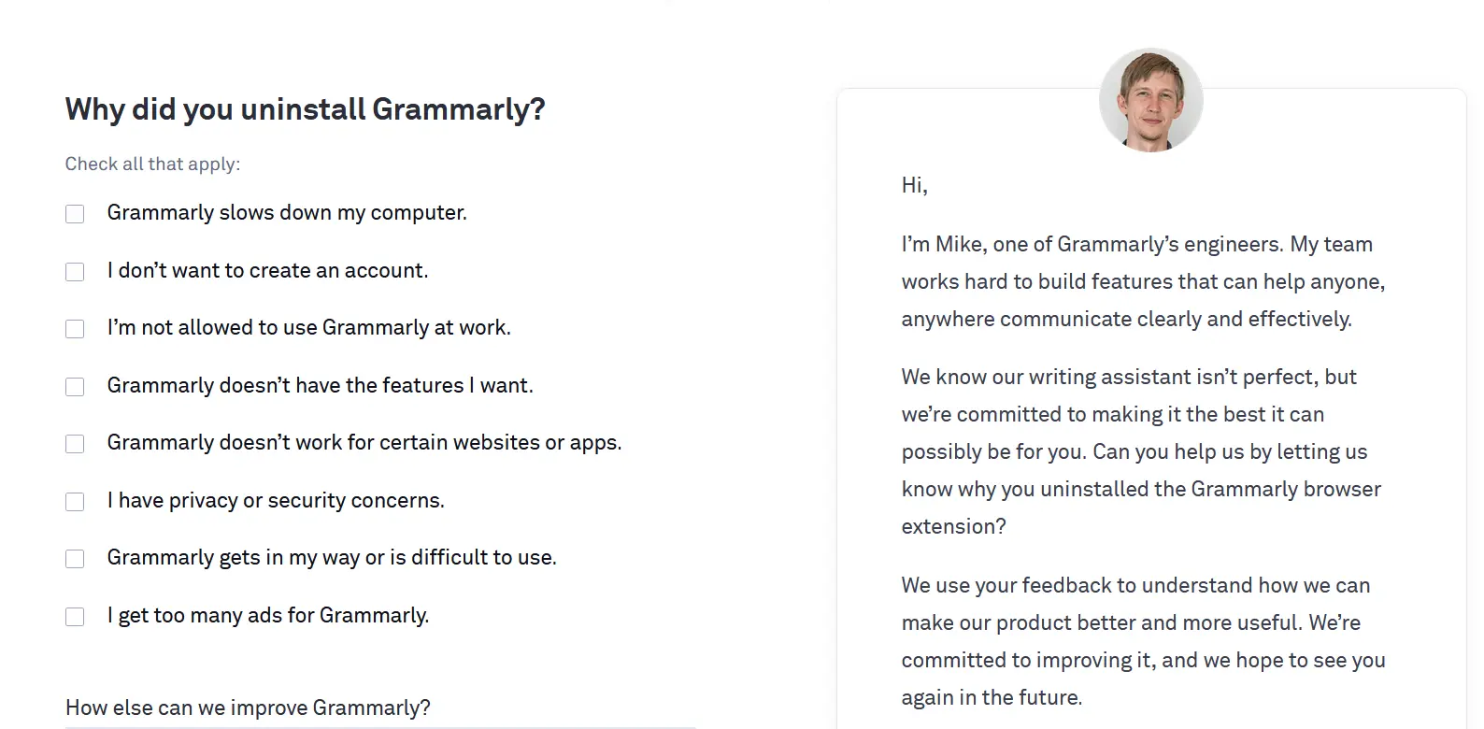Screen dimensions: 1484x729
Task: Check the 'Grammarly slows down my computer' checkbox
Action: [x=75, y=214]
